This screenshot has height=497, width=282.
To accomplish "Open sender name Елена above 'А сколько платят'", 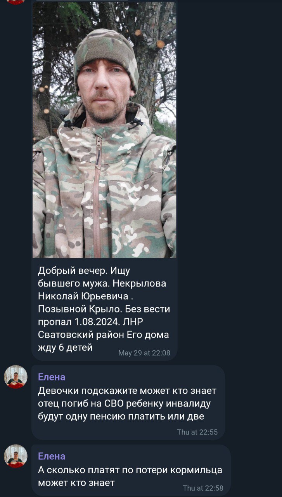I will coord(52,456).
